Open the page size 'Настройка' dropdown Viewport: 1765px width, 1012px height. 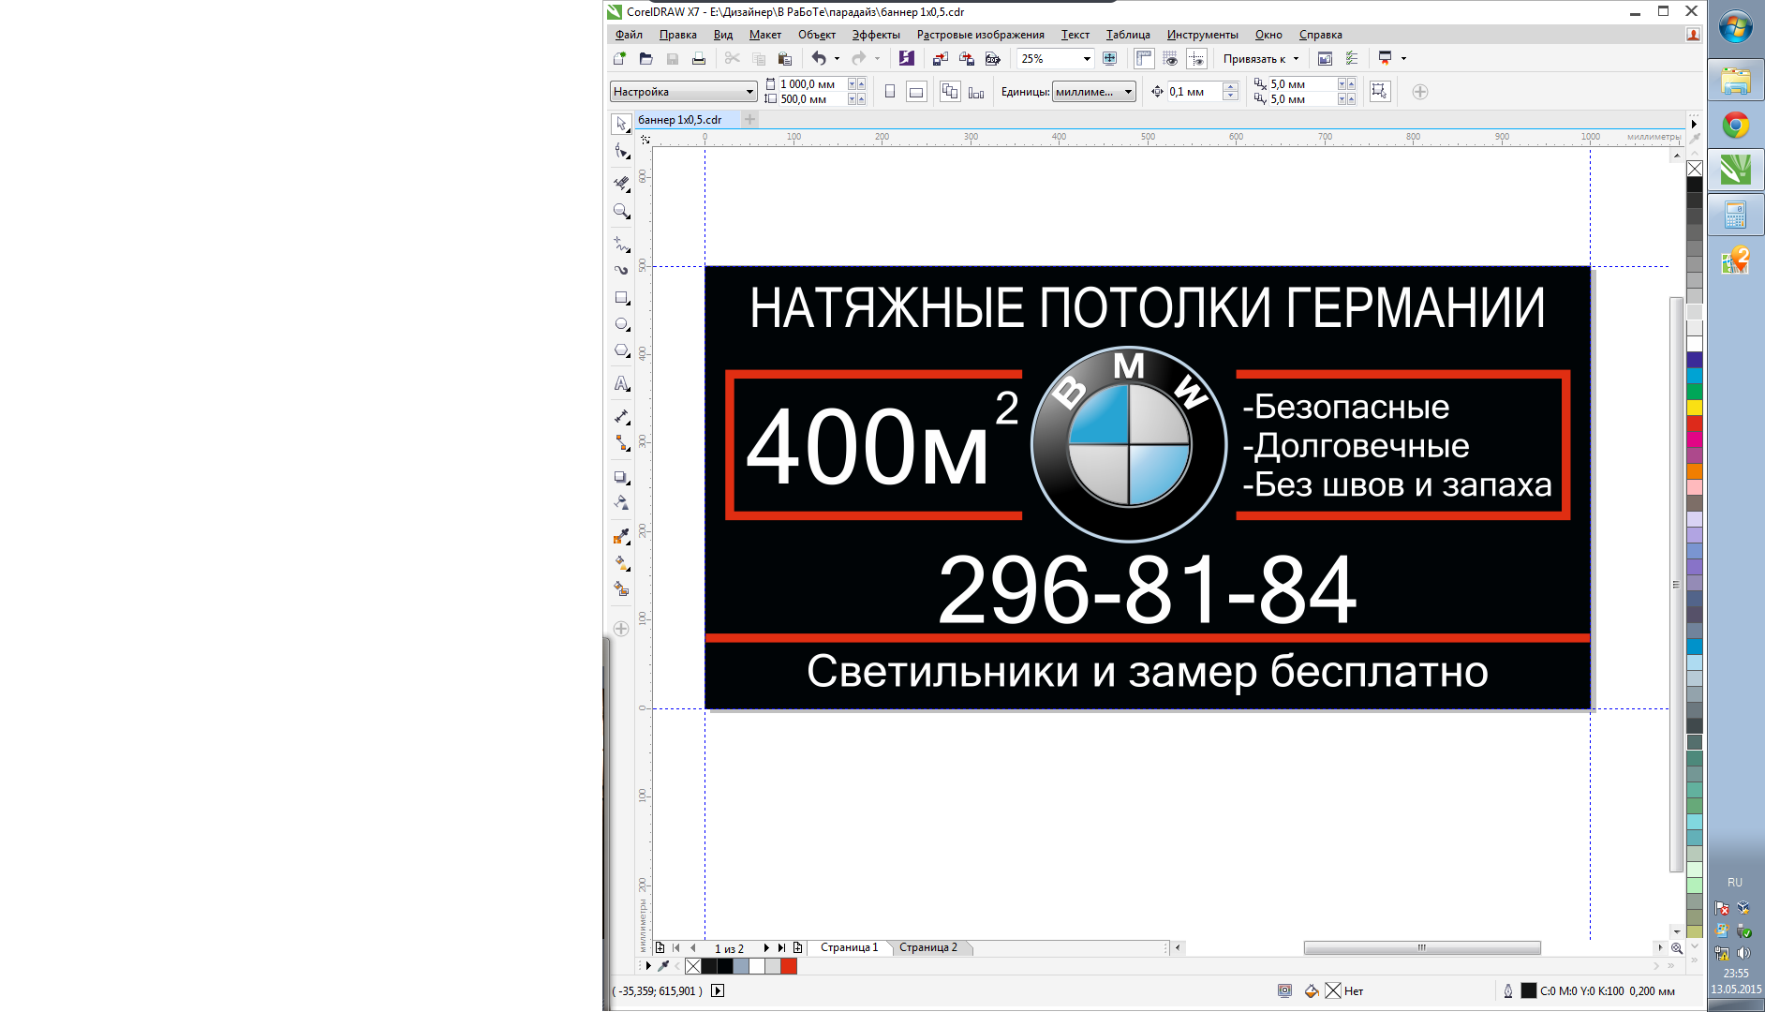click(x=683, y=91)
